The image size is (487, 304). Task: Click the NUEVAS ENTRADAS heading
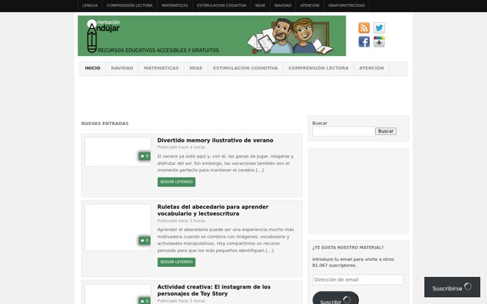click(x=105, y=124)
